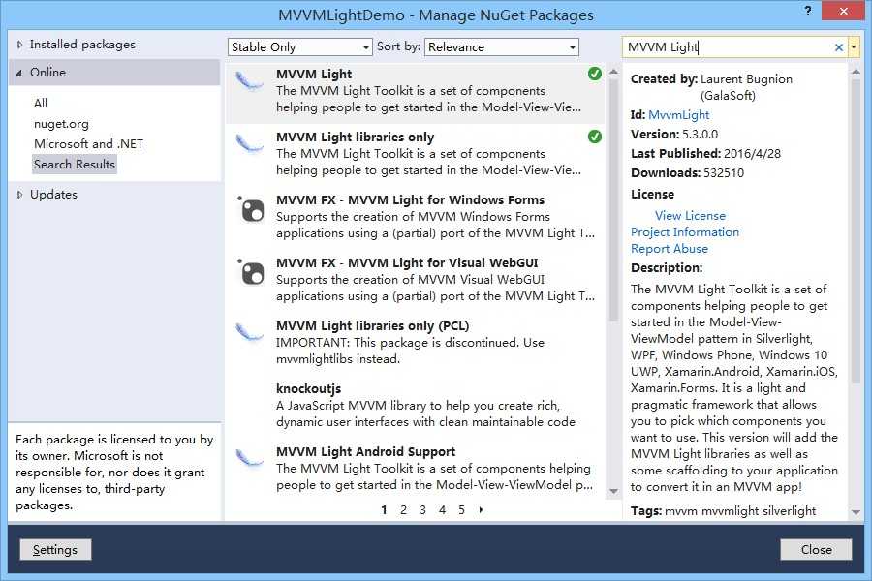Select the All source under Online
Screen dimensions: 872x581
41,104
